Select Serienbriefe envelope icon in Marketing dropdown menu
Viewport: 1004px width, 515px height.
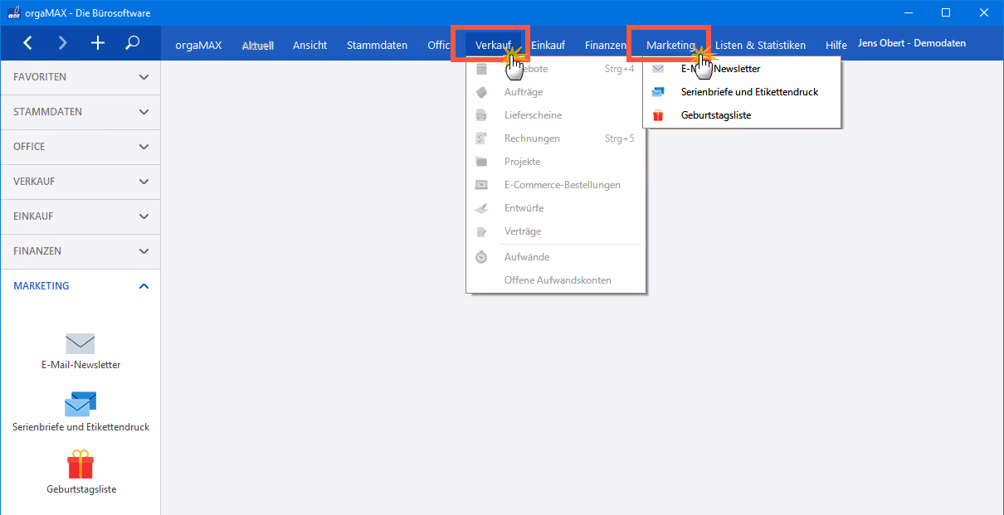pos(658,92)
